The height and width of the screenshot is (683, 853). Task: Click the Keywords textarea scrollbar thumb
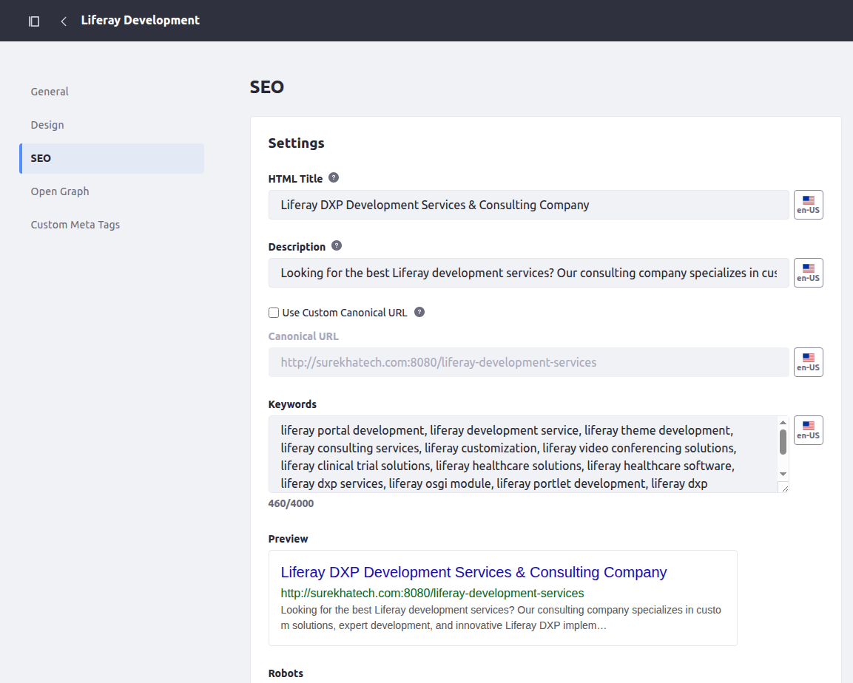783,442
